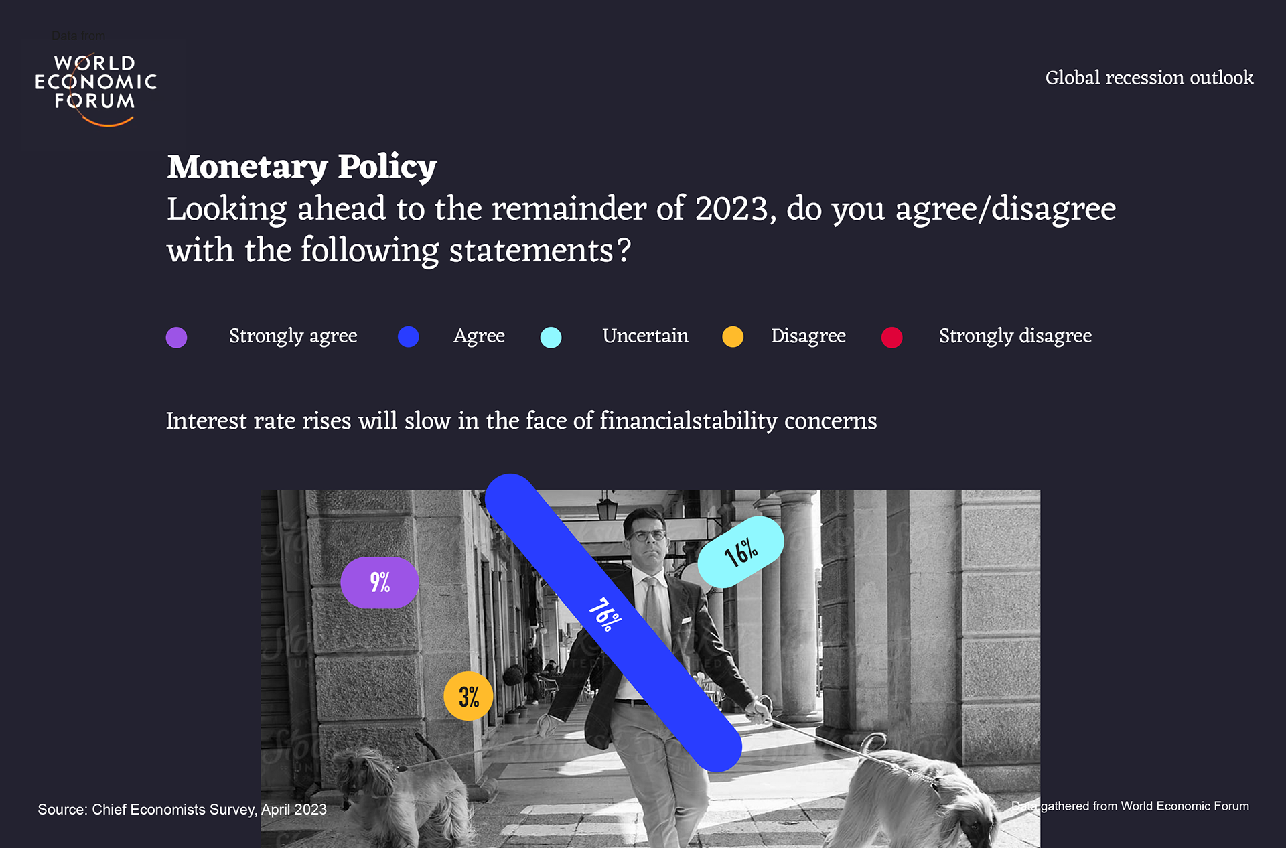
Task: Select the blue Agree legend dot
Action: click(x=408, y=336)
